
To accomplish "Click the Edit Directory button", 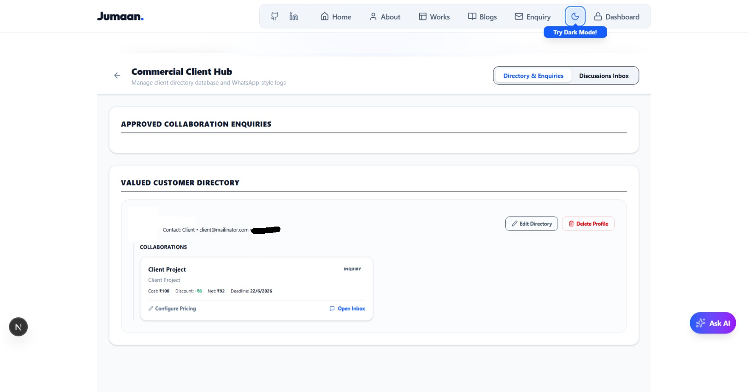I will coord(532,224).
